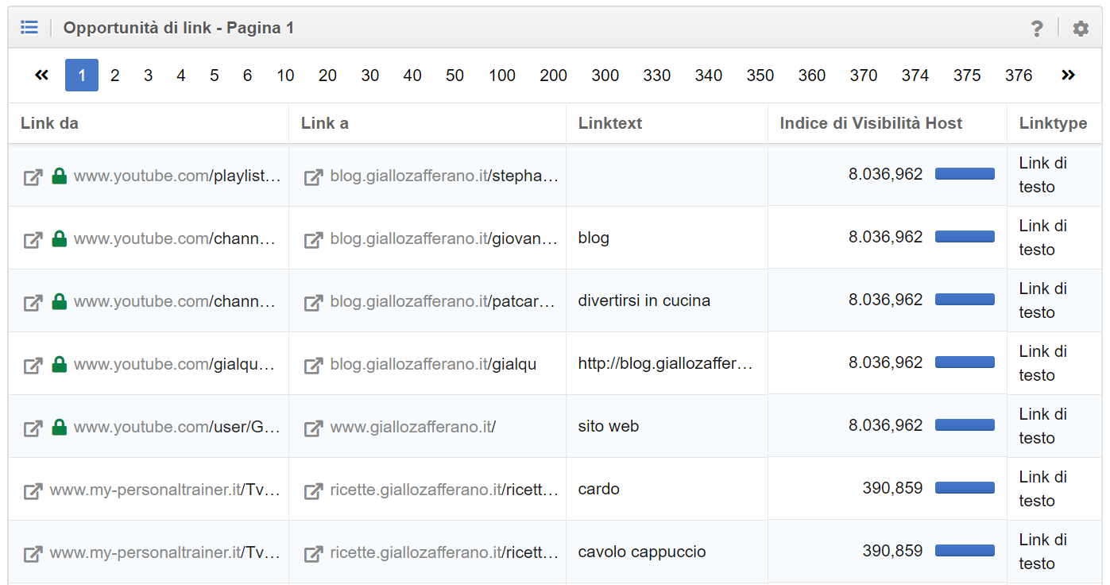
Task: Jump to last page with double-right arrows
Action: pos(1068,76)
